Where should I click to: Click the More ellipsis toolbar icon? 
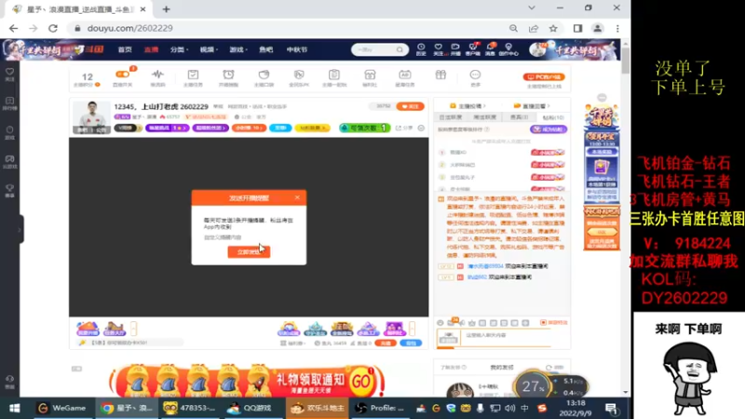click(475, 74)
